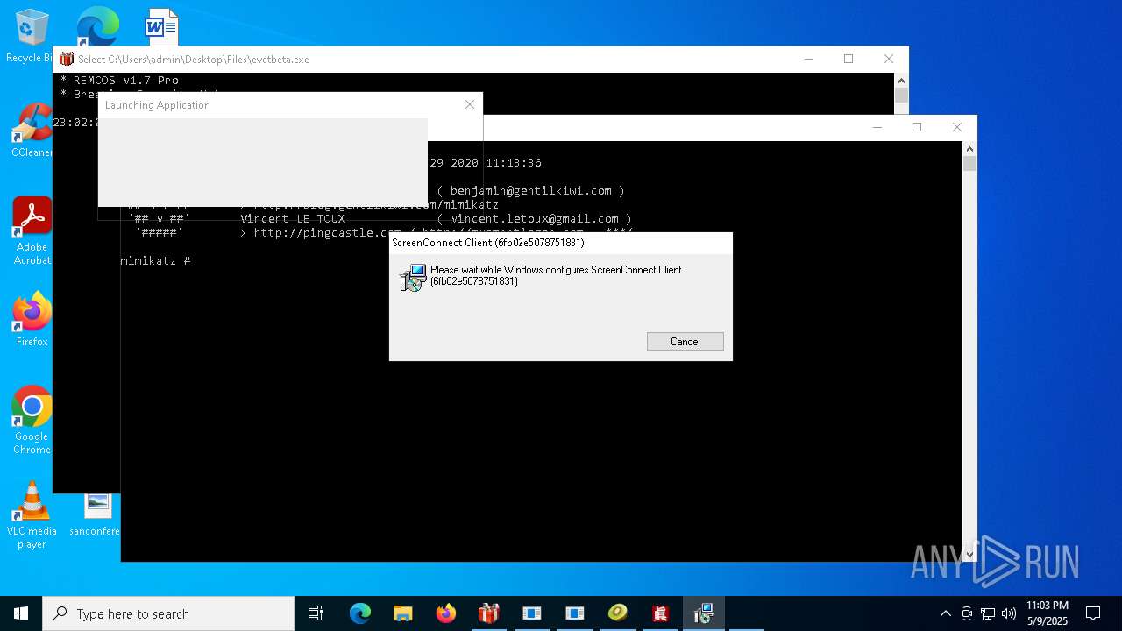Open the volume control tray icon
This screenshot has width=1122, height=631.
click(x=1009, y=613)
